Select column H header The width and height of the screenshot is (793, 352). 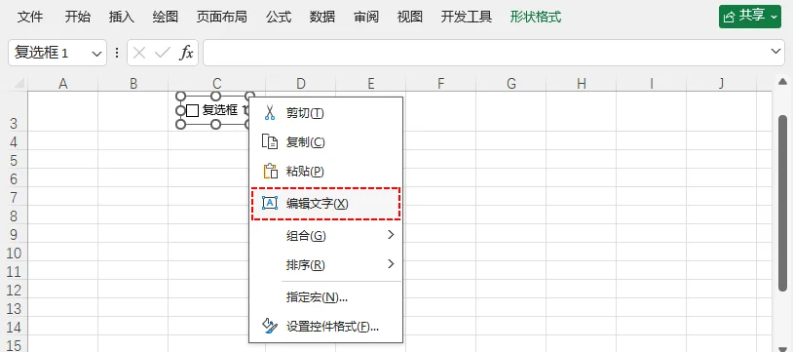581,84
